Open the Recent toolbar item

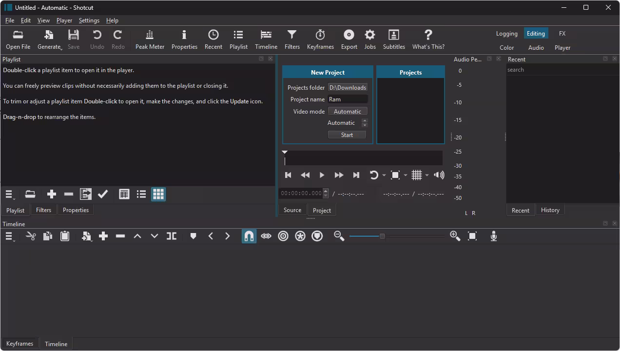point(213,39)
